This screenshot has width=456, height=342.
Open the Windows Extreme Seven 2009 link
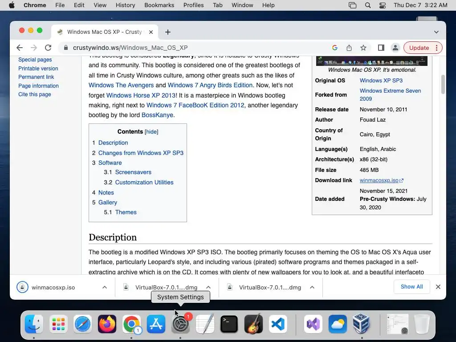tap(390, 95)
